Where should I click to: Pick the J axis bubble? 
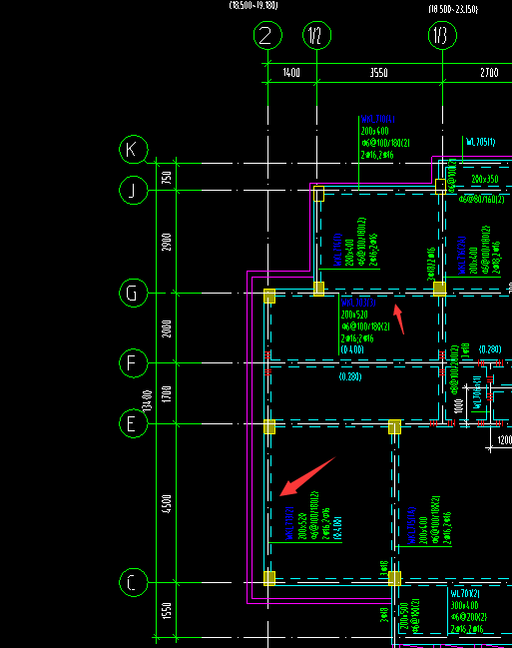pos(134,190)
